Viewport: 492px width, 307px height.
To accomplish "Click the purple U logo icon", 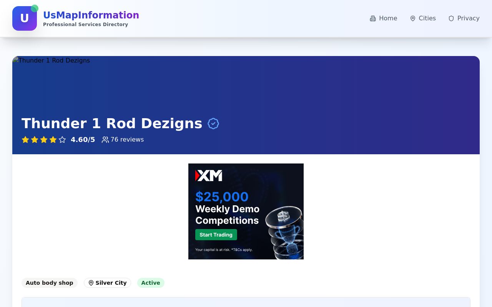I will [25, 18].
